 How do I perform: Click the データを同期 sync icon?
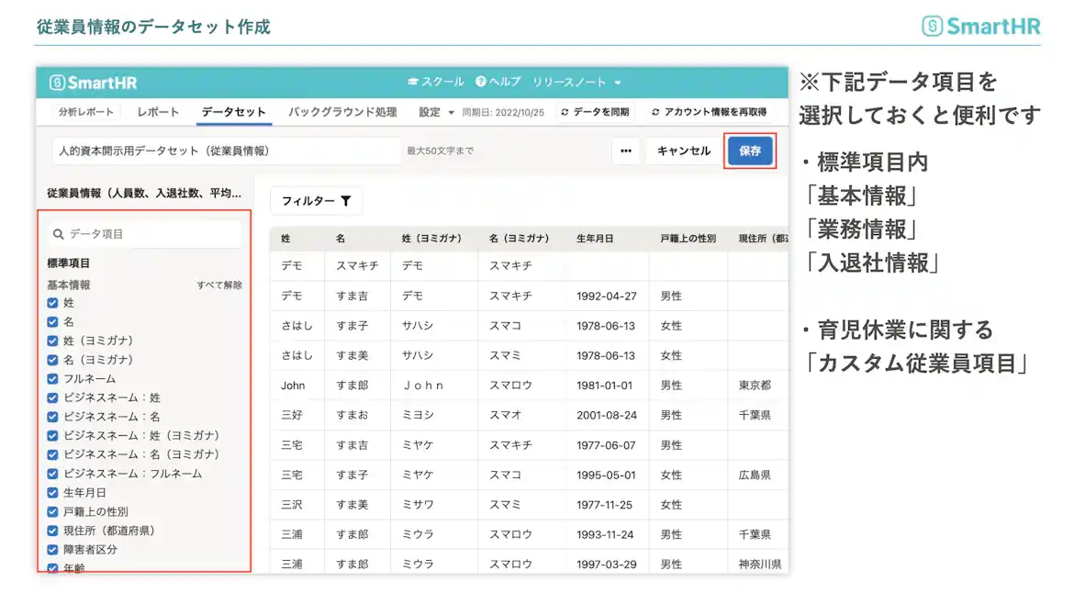pos(563,112)
